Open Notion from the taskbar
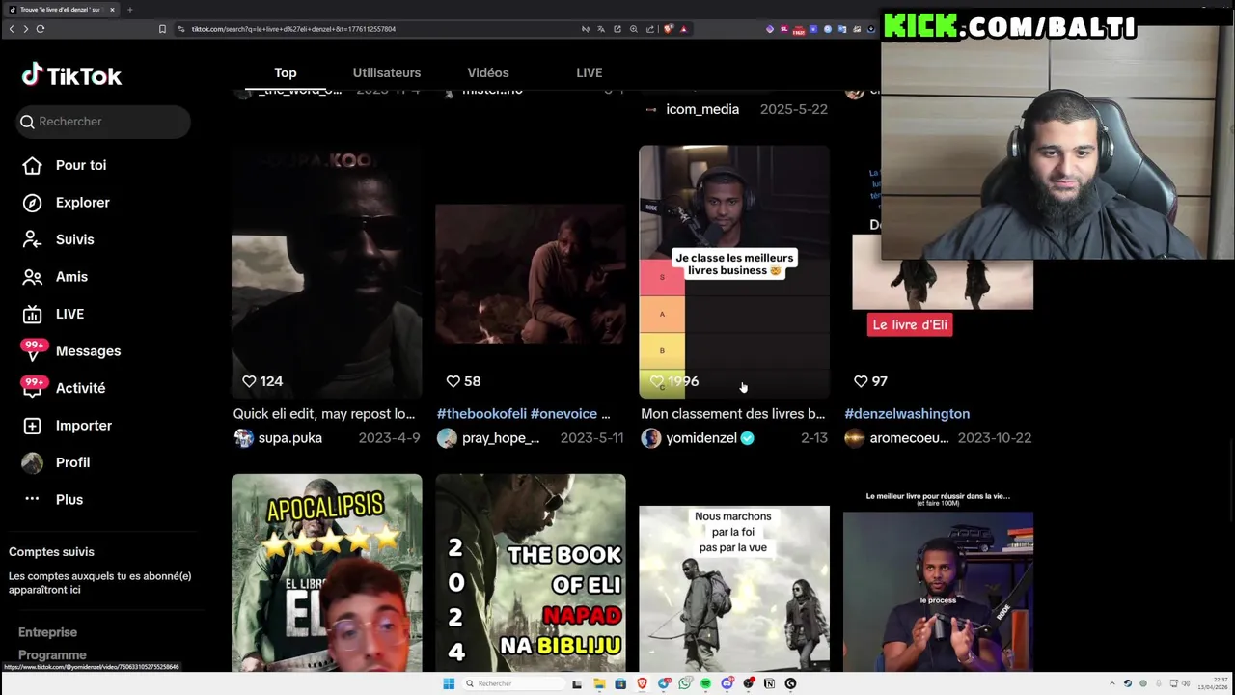The image size is (1235, 695). (x=769, y=683)
